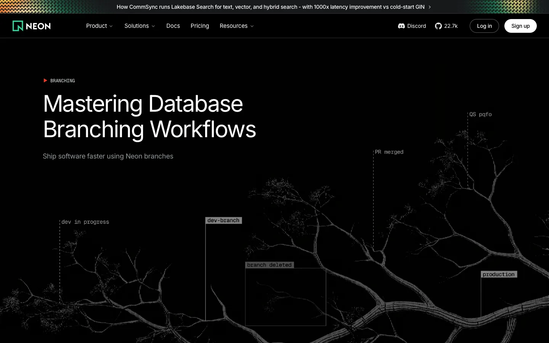Click the PR merged label
This screenshot has height=343, width=549.
pyautogui.click(x=389, y=152)
